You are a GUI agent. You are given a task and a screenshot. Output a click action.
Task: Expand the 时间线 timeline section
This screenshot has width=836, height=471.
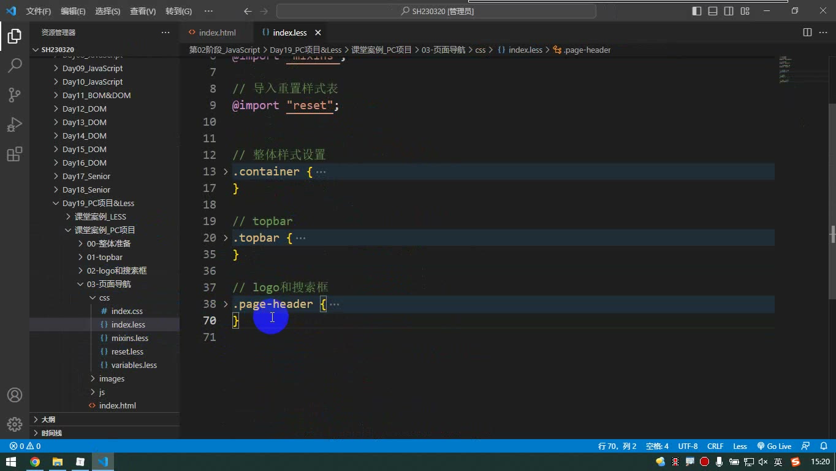click(104, 433)
